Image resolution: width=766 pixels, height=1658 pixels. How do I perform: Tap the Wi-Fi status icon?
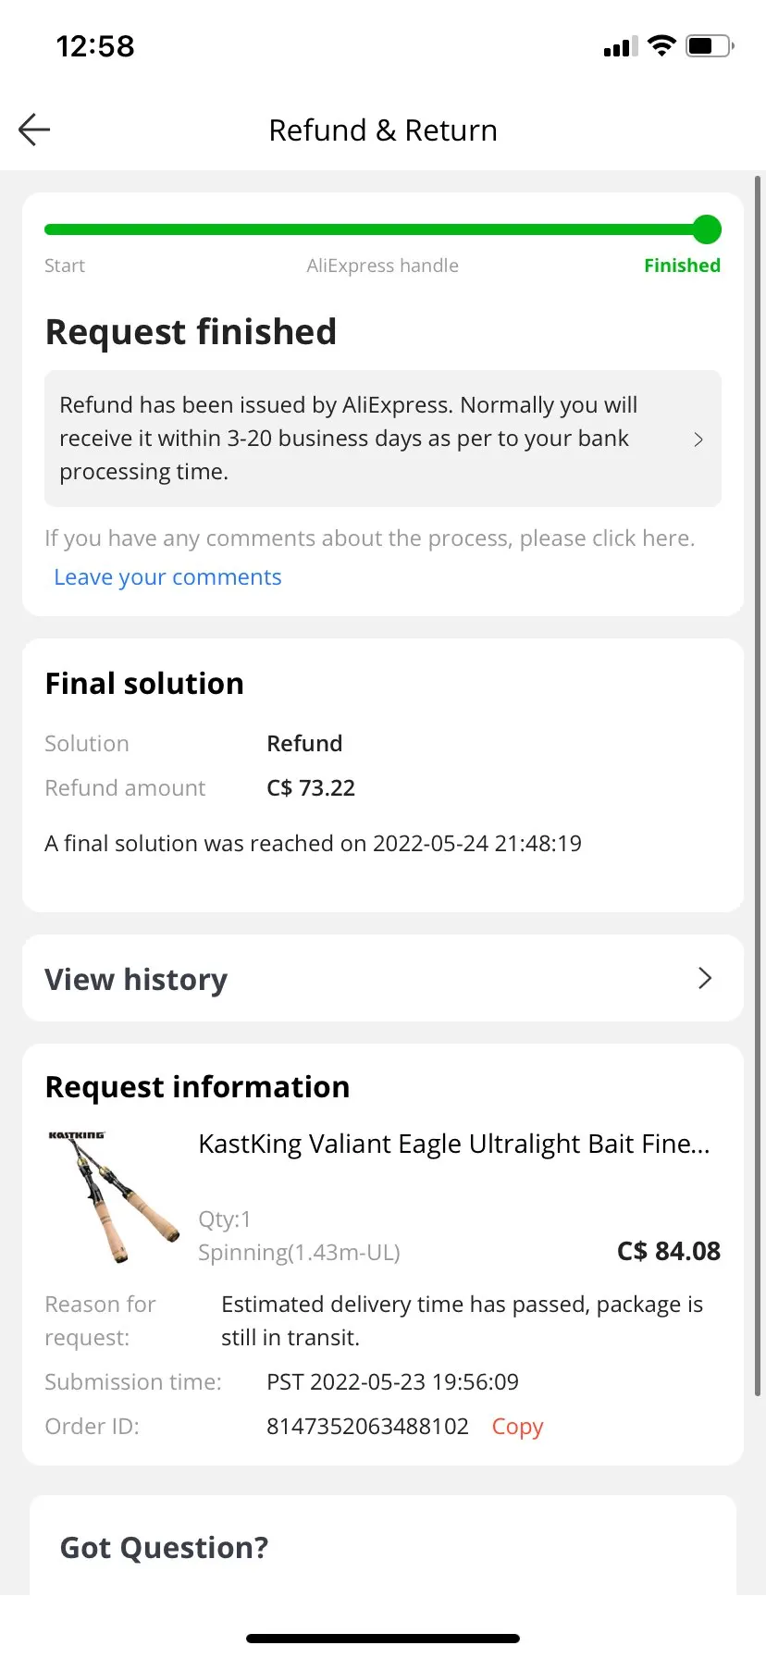pos(661,45)
